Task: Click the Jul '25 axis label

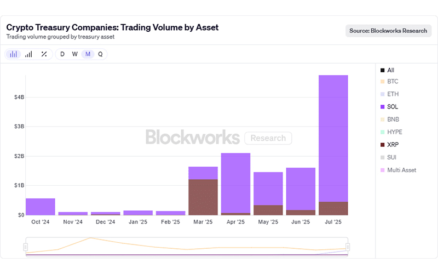Action: pyautogui.click(x=333, y=222)
